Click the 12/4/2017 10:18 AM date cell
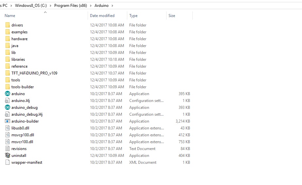The image size is (302, 185). pyautogui.click(x=107, y=59)
